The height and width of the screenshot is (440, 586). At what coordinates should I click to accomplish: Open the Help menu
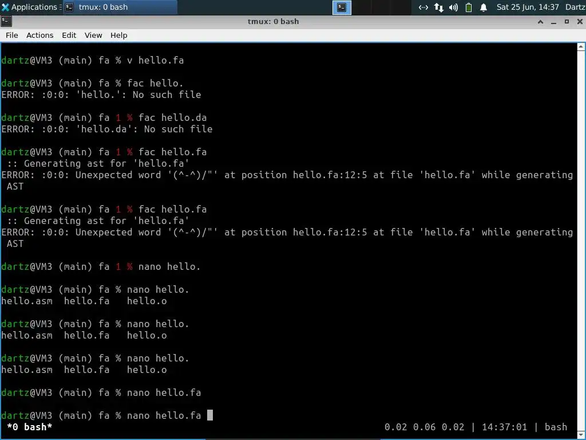pyautogui.click(x=119, y=35)
